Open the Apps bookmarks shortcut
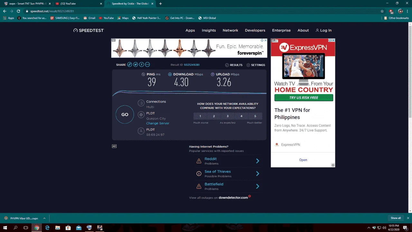 (x=9, y=18)
